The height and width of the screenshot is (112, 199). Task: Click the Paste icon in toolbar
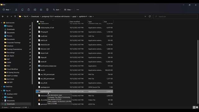29,10
